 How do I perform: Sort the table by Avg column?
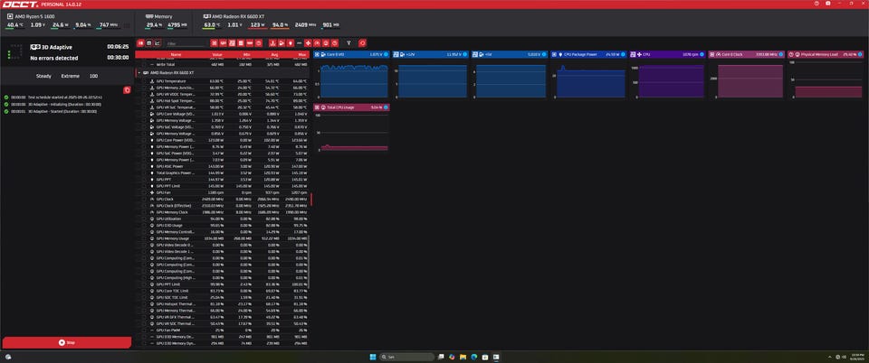coord(274,55)
